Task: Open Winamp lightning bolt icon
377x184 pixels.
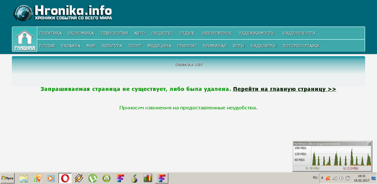Action: [x=78, y=178]
